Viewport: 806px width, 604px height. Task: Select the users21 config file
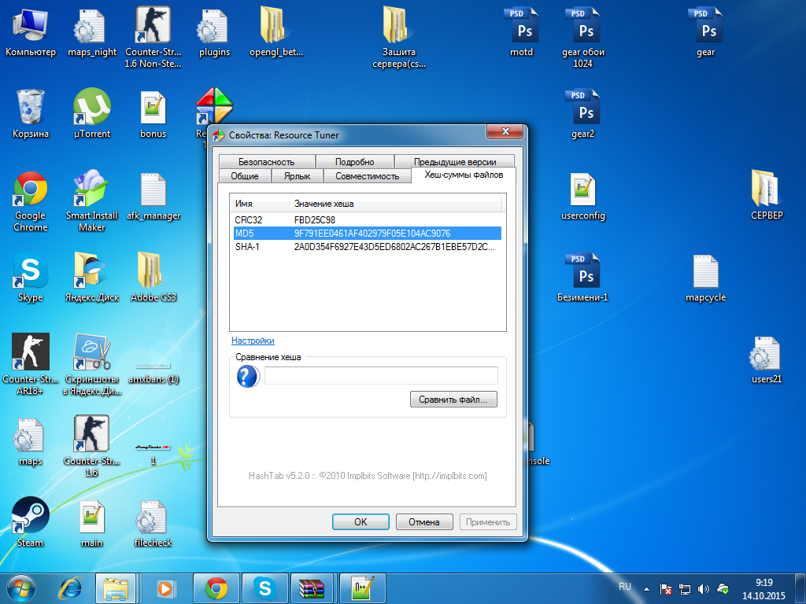point(767,359)
